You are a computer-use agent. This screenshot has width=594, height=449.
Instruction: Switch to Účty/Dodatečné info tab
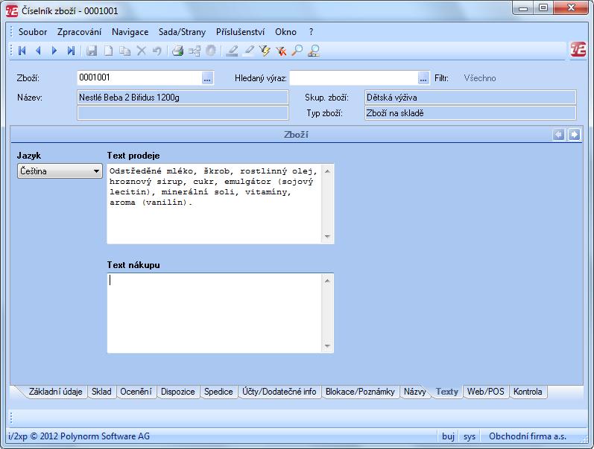point(279,392)
